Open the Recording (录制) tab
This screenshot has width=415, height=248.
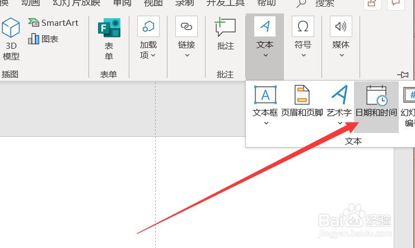[184, 3]
